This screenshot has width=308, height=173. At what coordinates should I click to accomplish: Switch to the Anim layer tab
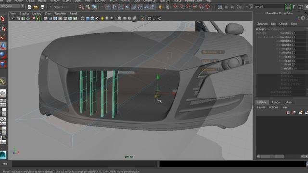[289, 102]
